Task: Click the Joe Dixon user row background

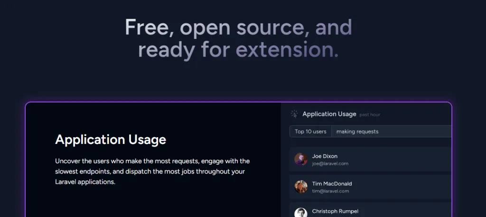Action: (403, 159)
